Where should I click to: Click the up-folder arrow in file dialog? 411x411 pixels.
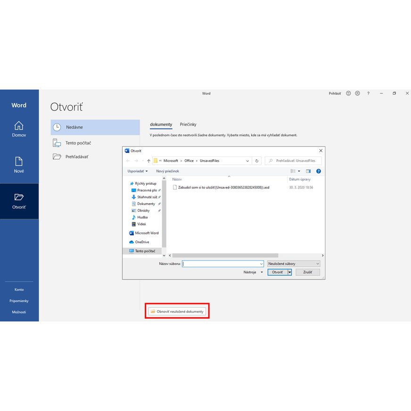click(149, 161)
